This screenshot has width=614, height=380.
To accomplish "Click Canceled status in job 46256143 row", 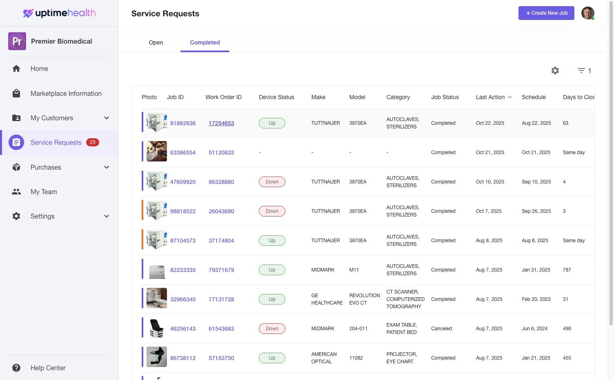I will [x=441, y=329].
